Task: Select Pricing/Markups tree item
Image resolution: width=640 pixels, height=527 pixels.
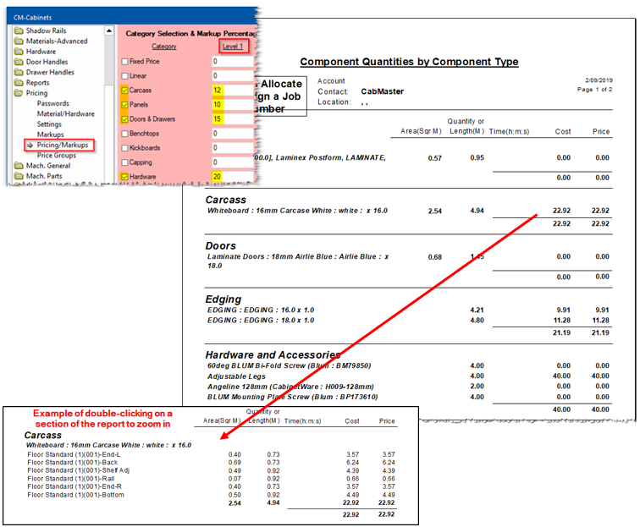Action: 62,145
